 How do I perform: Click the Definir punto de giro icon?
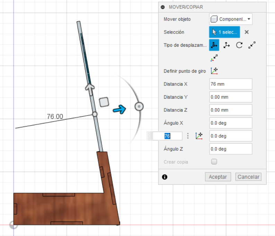[x=214, y=71]
